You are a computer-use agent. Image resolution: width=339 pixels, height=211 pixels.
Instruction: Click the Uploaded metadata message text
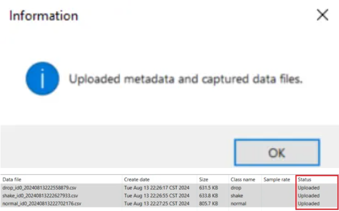pos(186,79)
